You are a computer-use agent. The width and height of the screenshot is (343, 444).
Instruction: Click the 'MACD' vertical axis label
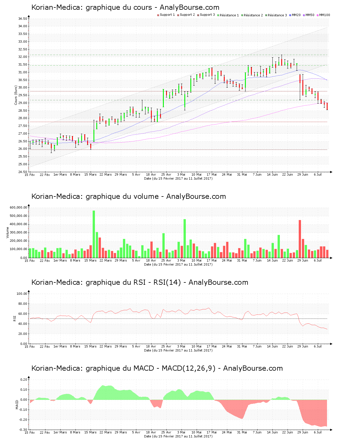pos(17,404)
